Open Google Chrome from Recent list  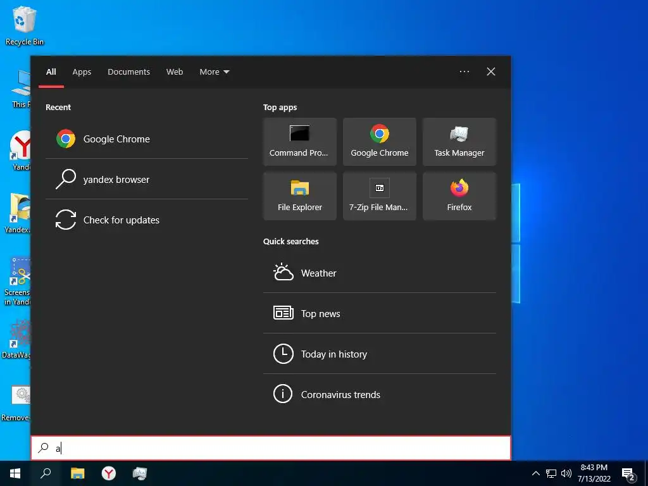click(x=147, y=139)
